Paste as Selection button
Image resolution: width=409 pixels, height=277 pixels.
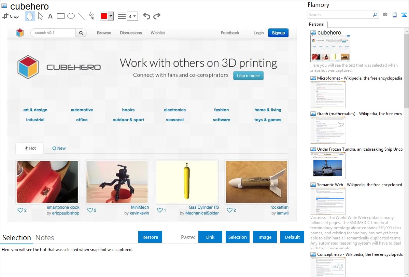tap(237, 237)
